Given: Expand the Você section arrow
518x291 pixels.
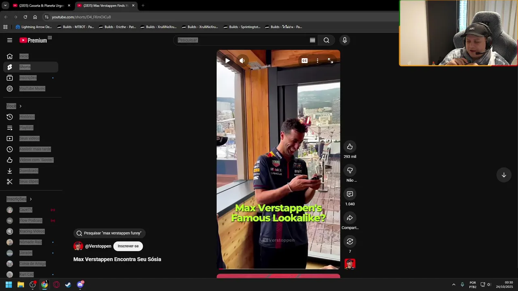Looking at the screenshot, I should 20,106.
